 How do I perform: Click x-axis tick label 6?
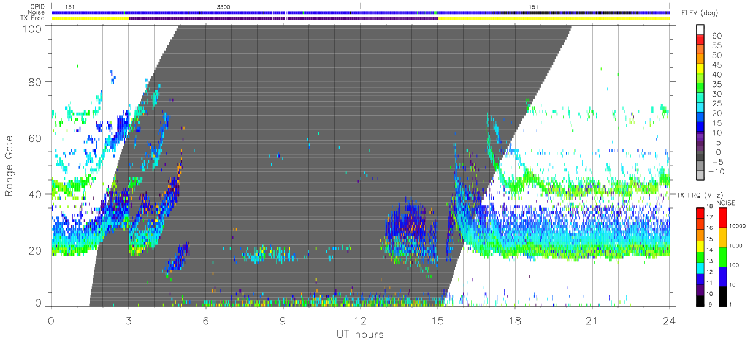click(205, 320)
